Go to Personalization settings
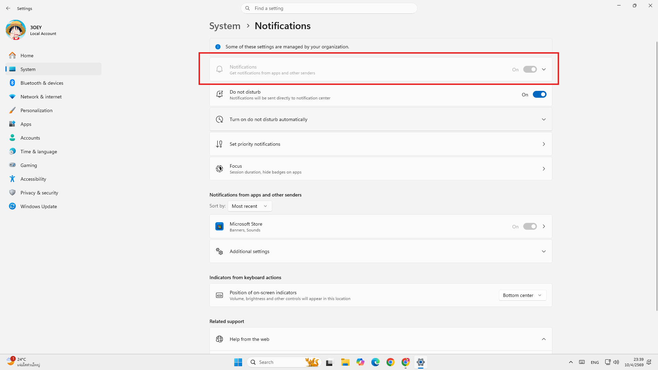 coord(53,110)
